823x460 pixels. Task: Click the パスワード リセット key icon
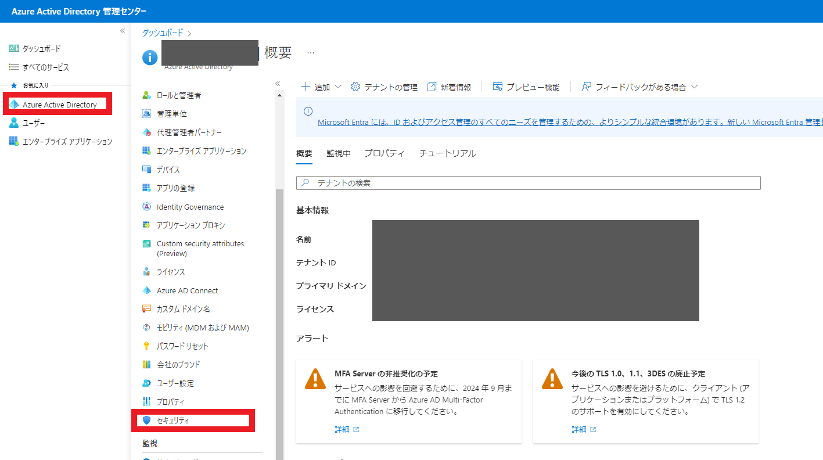(146, 346)
